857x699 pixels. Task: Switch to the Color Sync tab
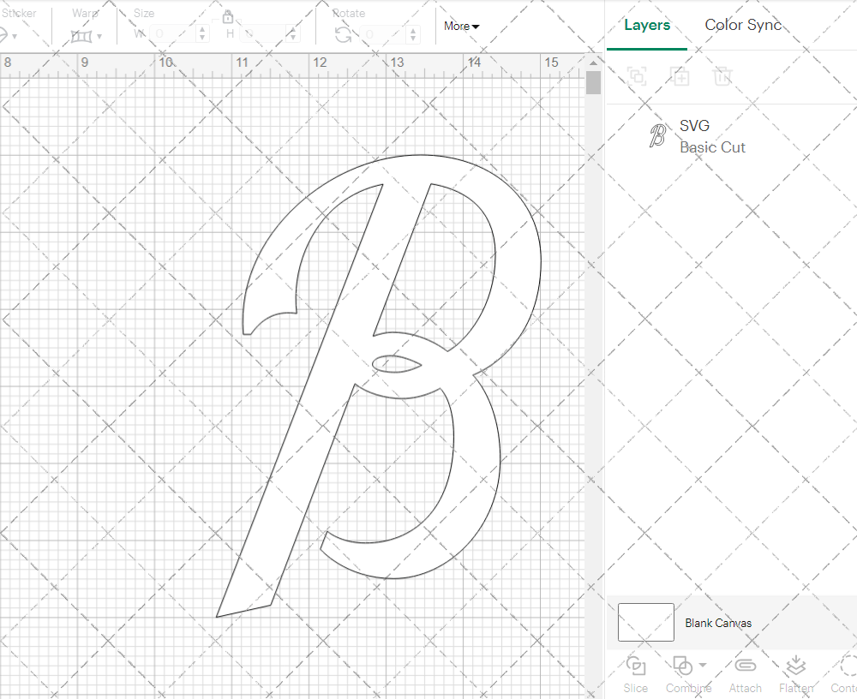click(743, 25)
